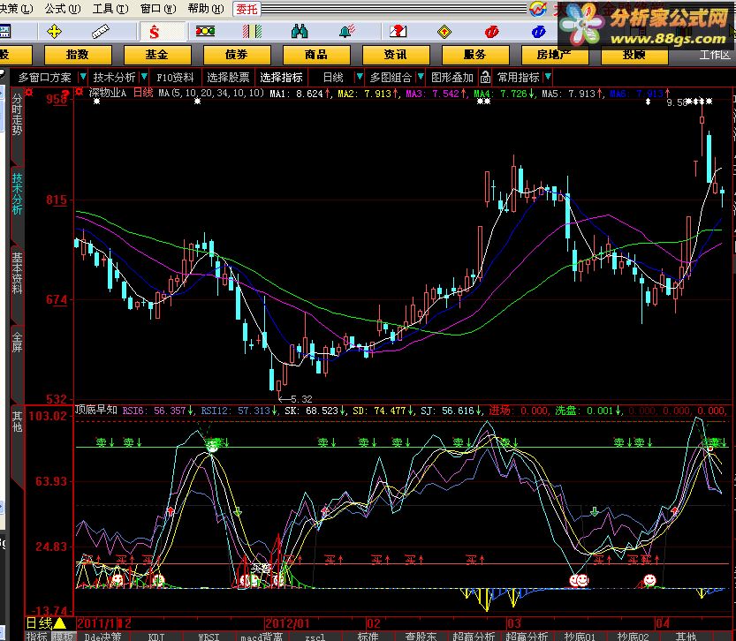Expand the 多图组合 dropdown arrow

coord(421,77)
